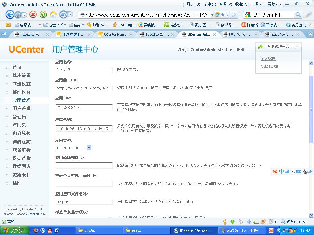314x235 pixels.
Task: Click the magnifier search button
Action: [x=298, y=15]
